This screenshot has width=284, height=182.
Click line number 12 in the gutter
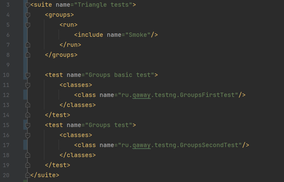[x=6, y=95]
